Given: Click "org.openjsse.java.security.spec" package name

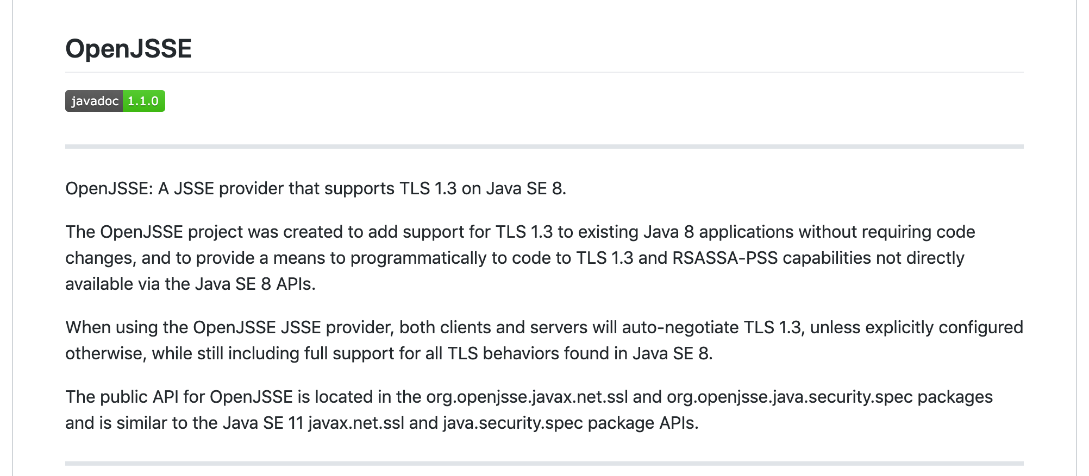Looking at the screenshot, I should 789,397.
